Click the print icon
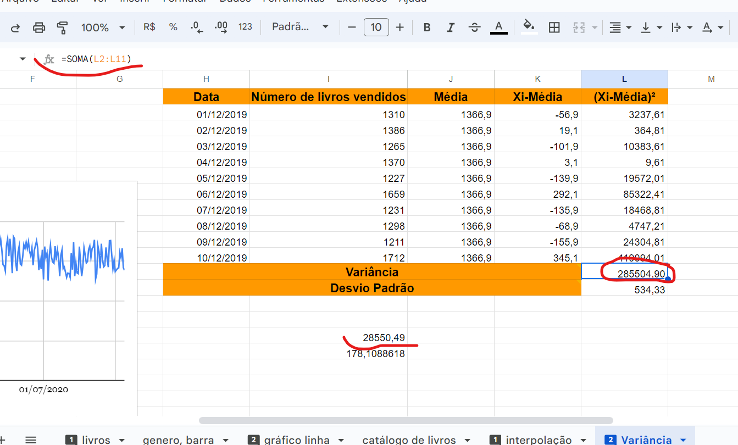The image size is (738, 445). pyautogui.click(x=39, y=27)
